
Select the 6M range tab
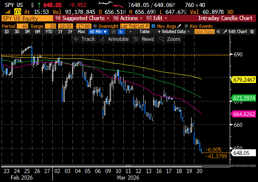click(38, 32)
